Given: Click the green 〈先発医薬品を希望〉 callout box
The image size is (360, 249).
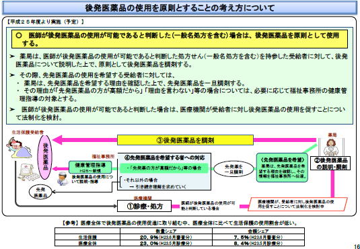Looking at the screenshot, I should point(282,168).
